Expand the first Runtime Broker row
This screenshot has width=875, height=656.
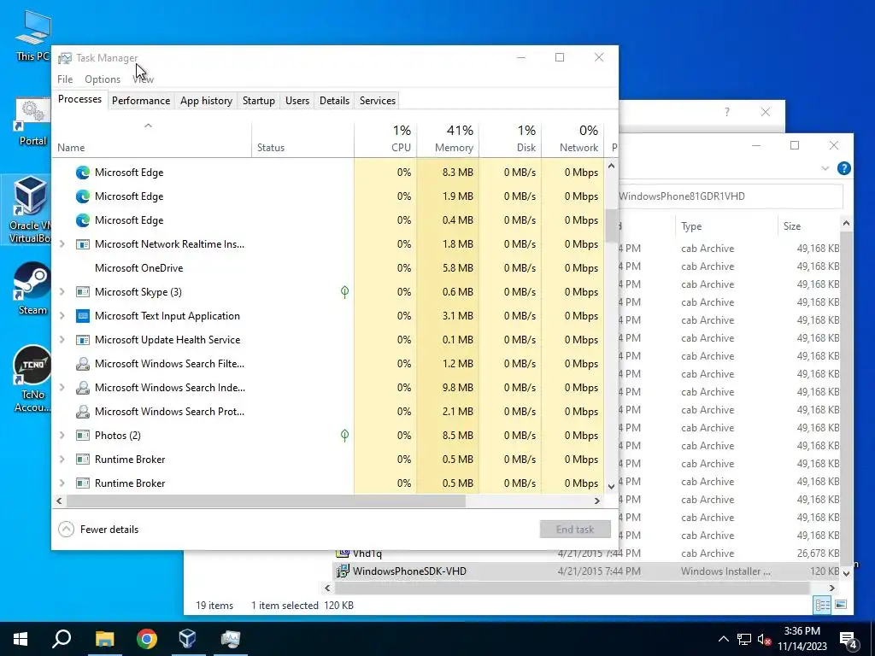pos(62,459)
